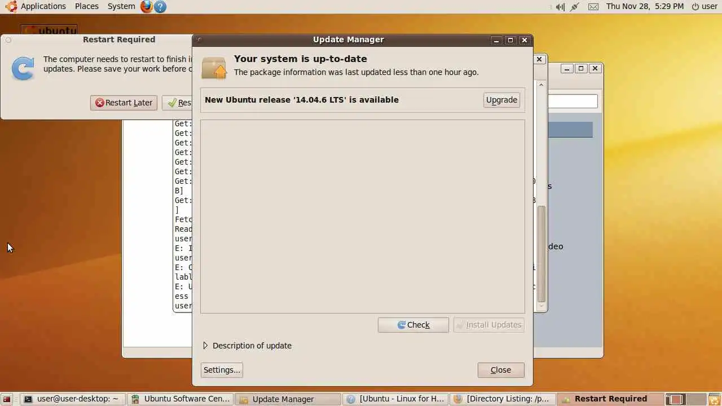Open Settings... in Update Manager
Viewport: 722px width, 406px height.
click(x=222, y=370)
